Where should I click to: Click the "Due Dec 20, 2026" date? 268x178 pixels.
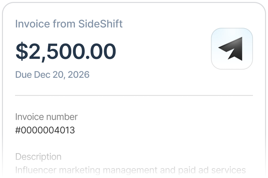(x=52, y=75)
